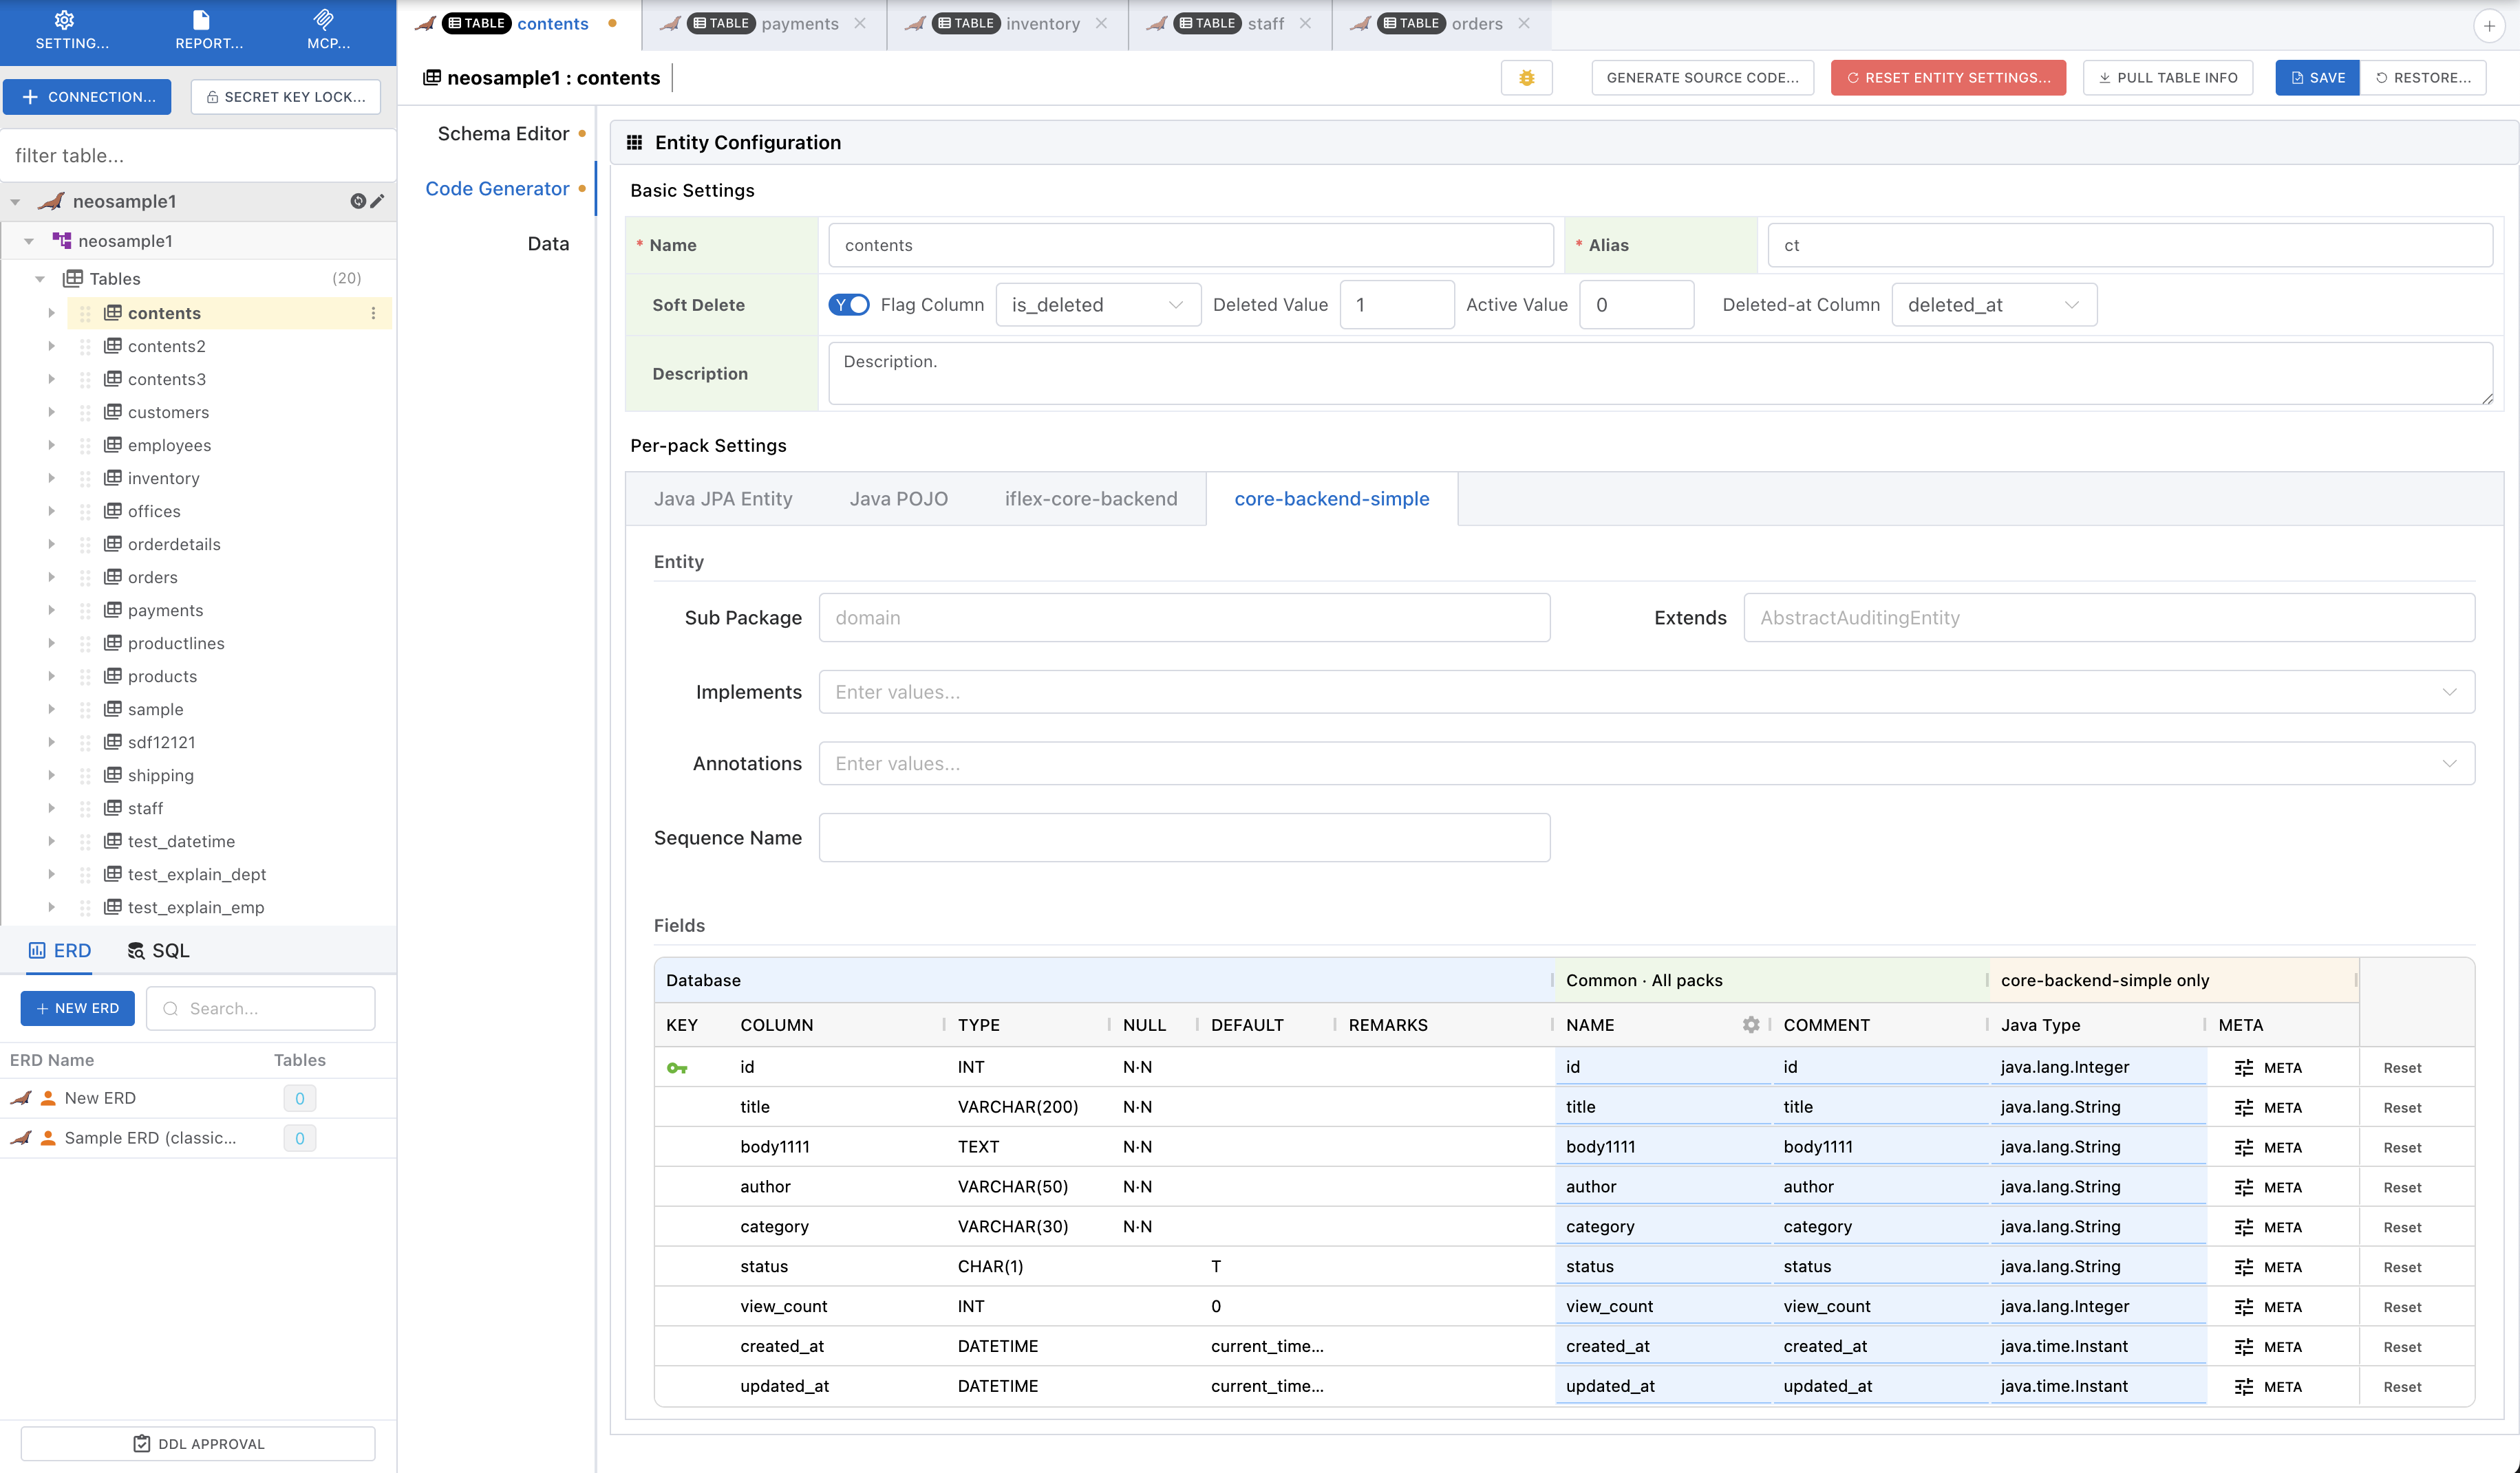
Task: Click the Restore button
Action: tap(2423, 78)
